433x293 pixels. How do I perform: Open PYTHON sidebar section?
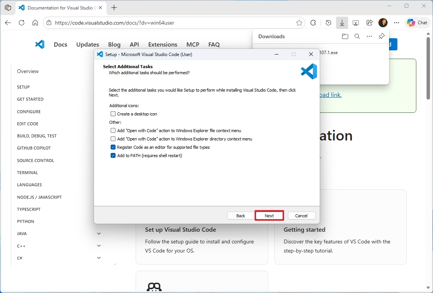[25, 221]
